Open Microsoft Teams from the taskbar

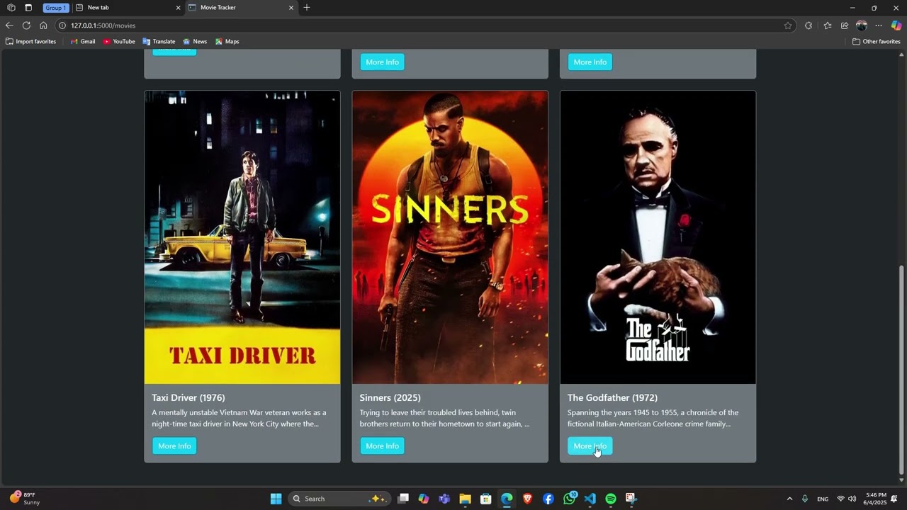pos(444,499)
